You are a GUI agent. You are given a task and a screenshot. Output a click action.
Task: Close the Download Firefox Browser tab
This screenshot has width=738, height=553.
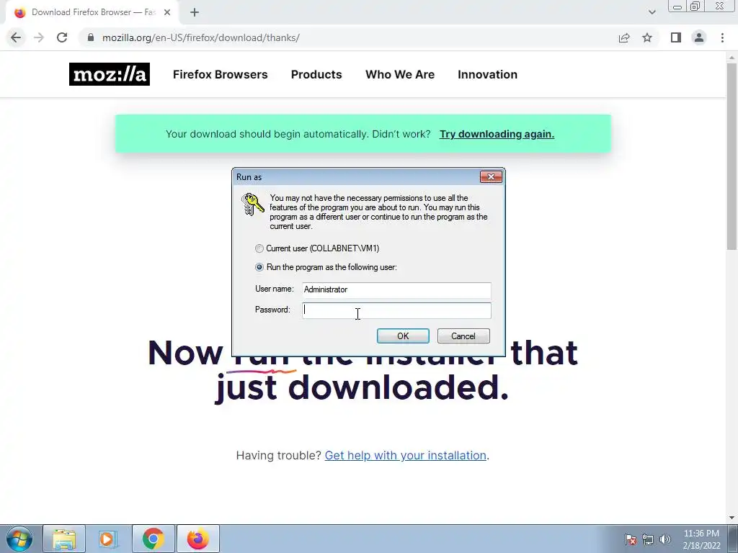click(x=167, y=12)
